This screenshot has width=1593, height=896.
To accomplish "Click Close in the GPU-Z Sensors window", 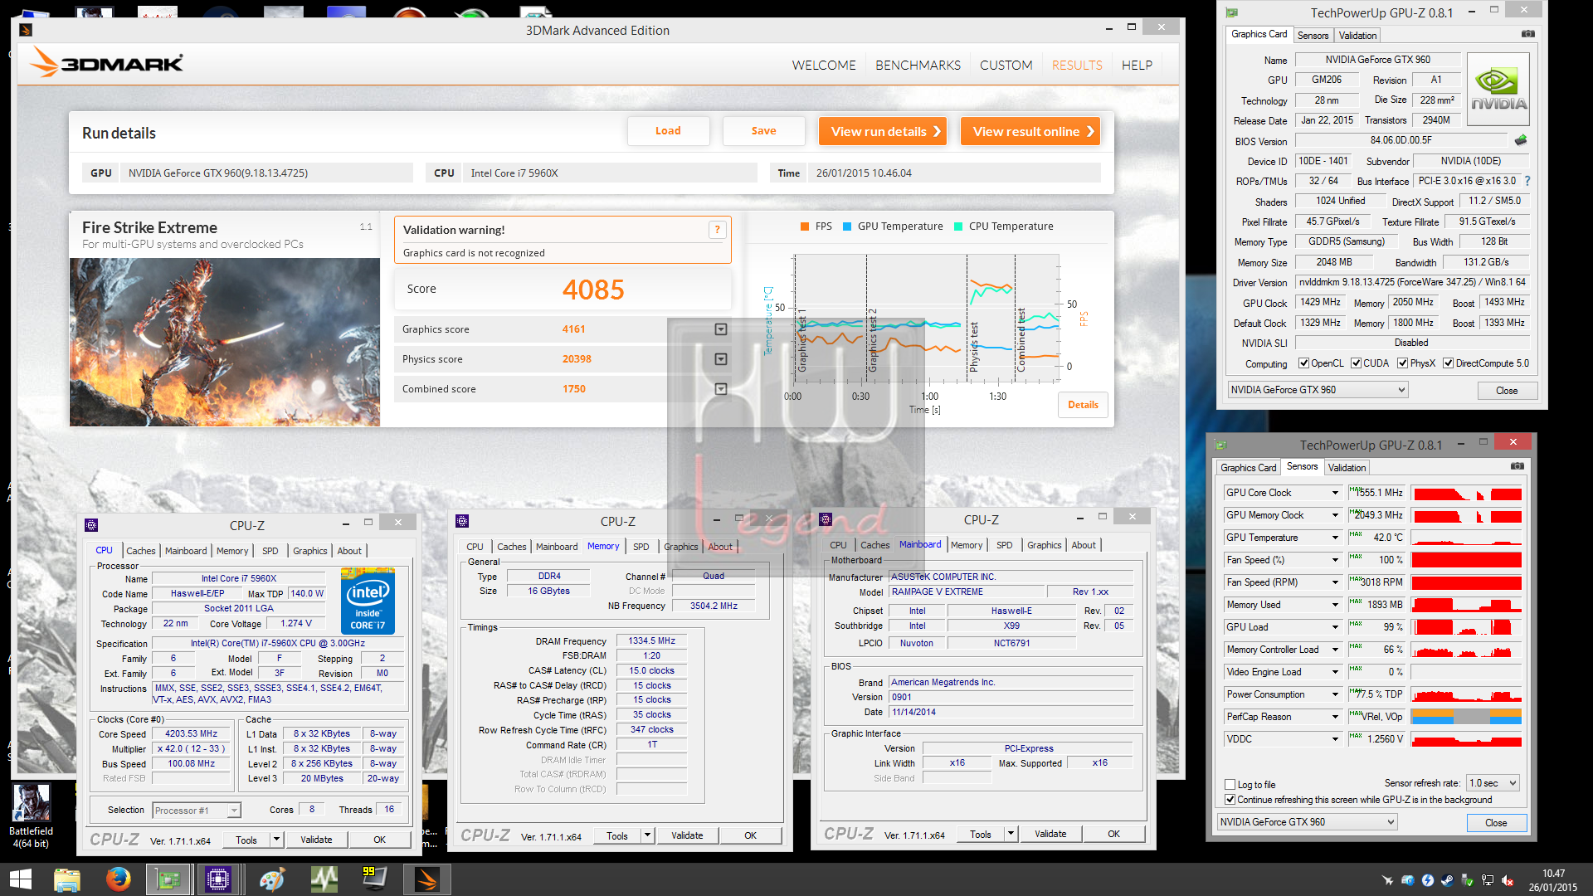I will coord(1496,823).
